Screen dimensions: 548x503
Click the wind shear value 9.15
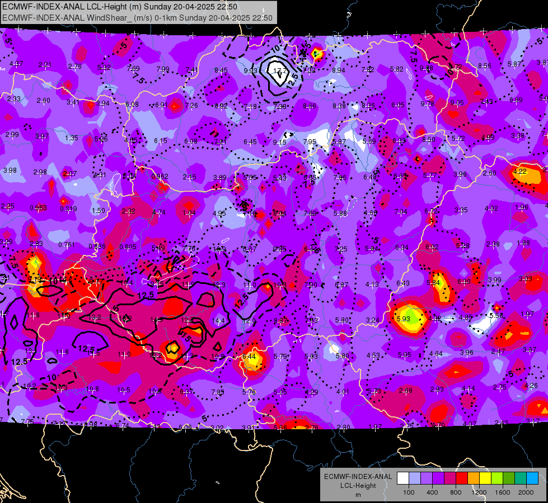pyautogui.click(x=279, y=142)
